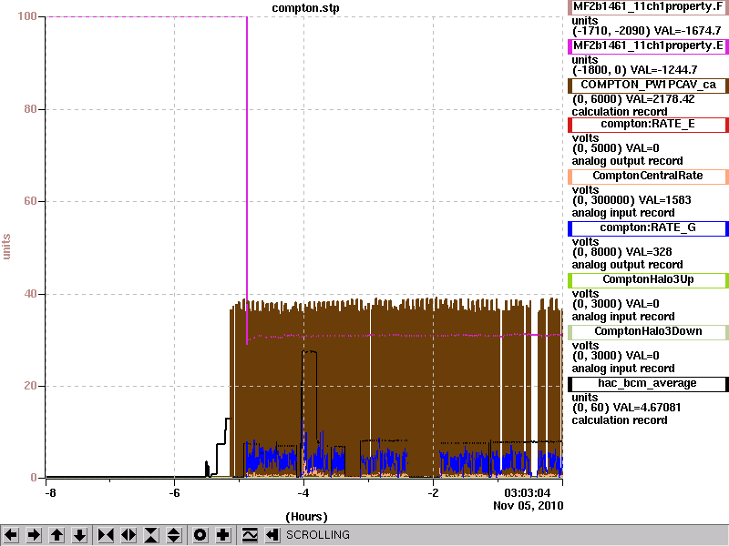This screenshot has width=729, height=546.
Task: Click the (Hours) x-axis label
Action: pos(306,517)
